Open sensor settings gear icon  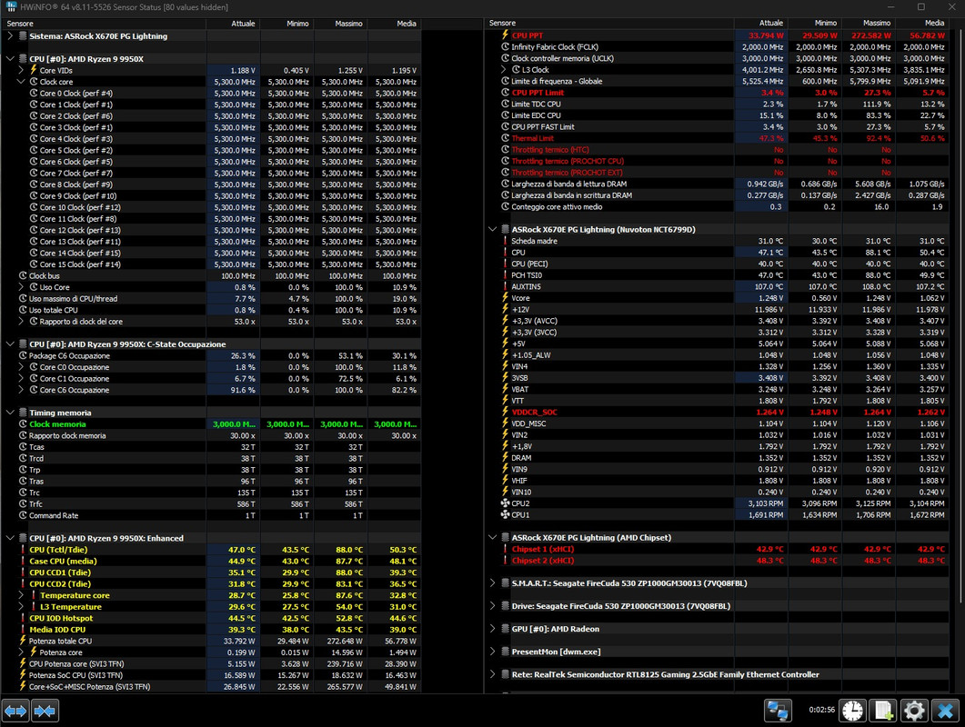click(915, 711)
